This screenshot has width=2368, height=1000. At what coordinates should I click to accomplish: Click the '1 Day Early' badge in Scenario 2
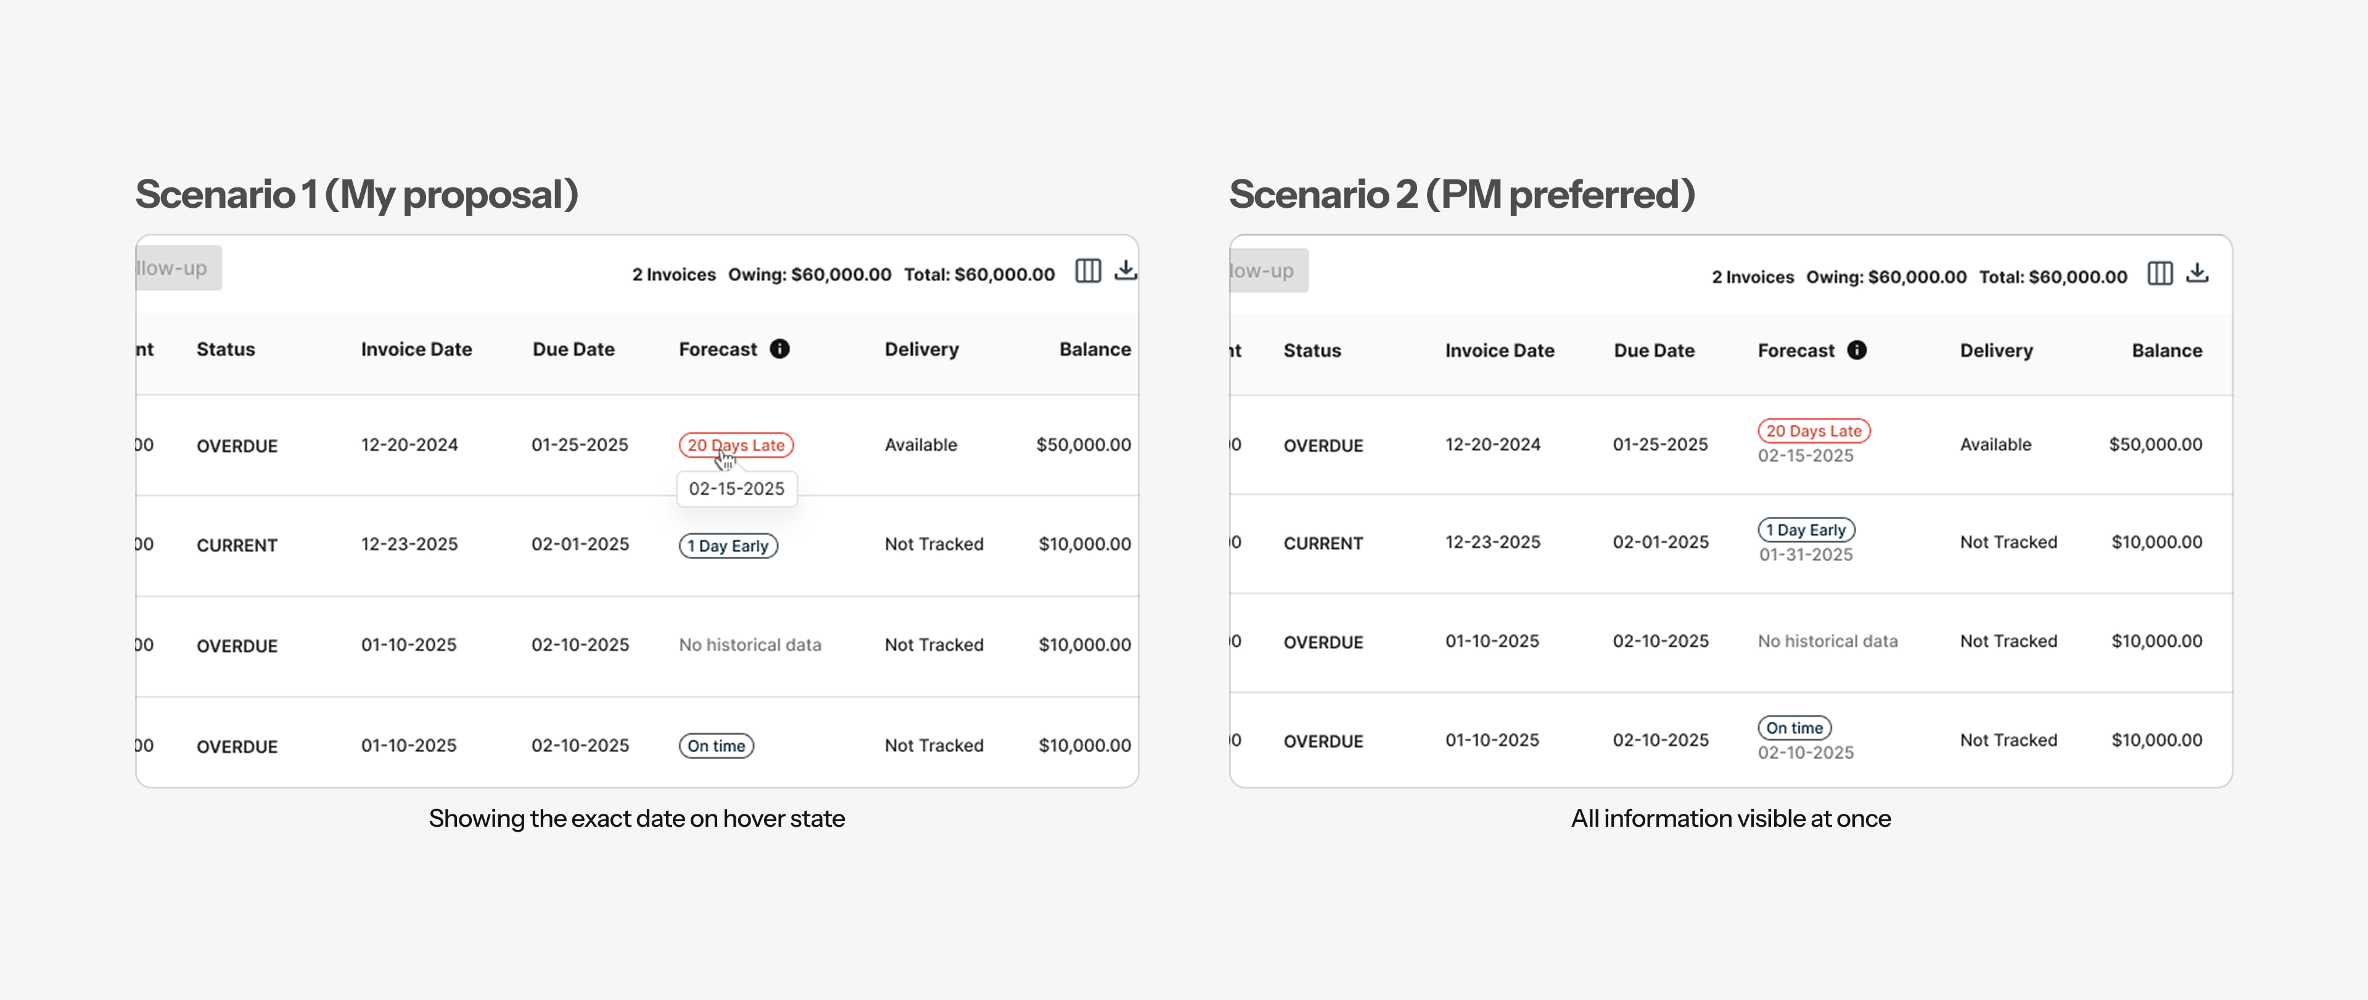tap(1806, 530)
